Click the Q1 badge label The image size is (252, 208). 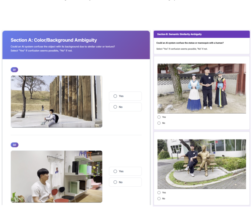pos(14,70)
